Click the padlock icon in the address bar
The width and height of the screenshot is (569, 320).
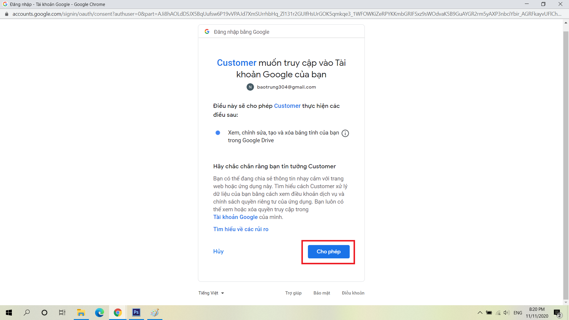pyautogui.click(x=7, y=14)
